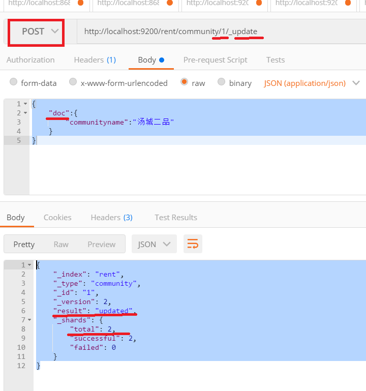Image resolution: width=366 pixels, height=391 pixels.
Task: Select the Pretty response view
Action: (x=24, y=245)
